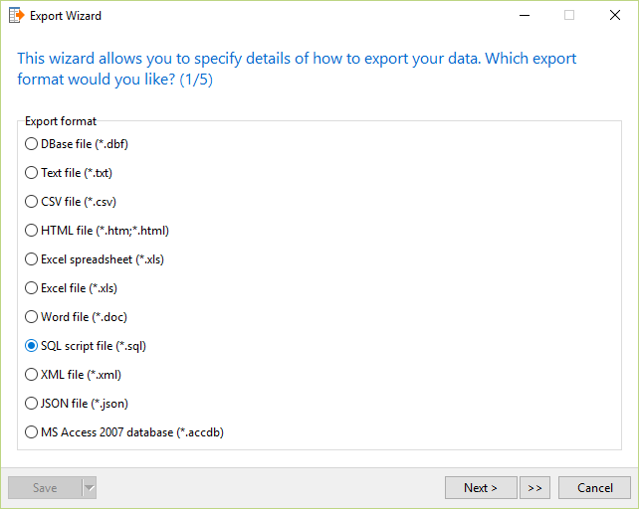Choose Excel file (*.xls) radio button
This screenshot has height=509, width=639.
tap(71, 288)
